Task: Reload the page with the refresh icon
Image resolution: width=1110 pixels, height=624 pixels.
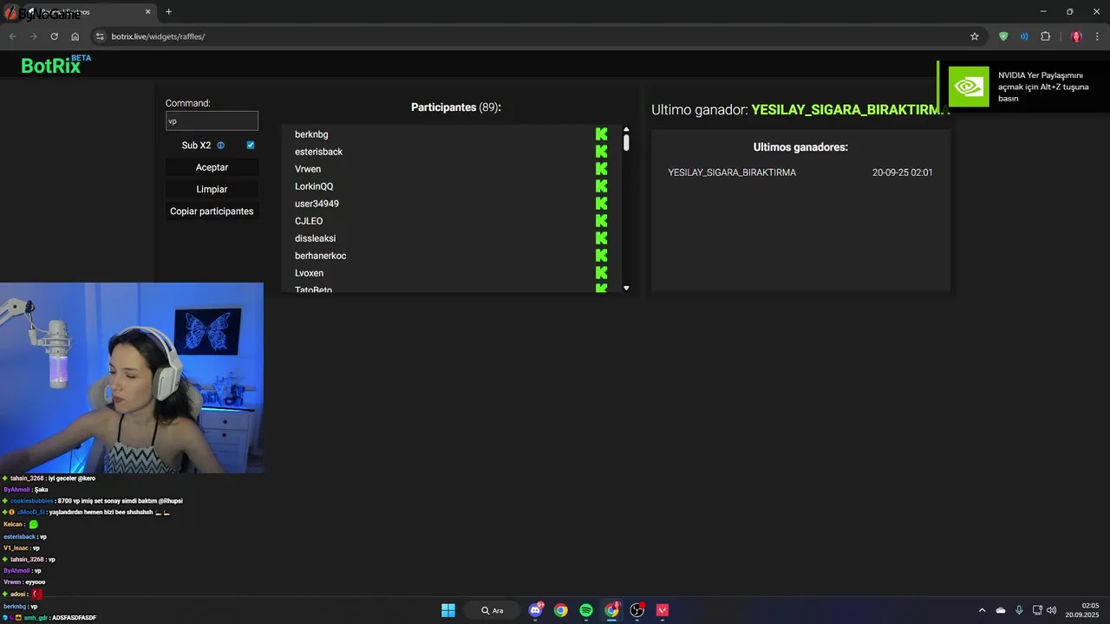Action: pos(54,36)
